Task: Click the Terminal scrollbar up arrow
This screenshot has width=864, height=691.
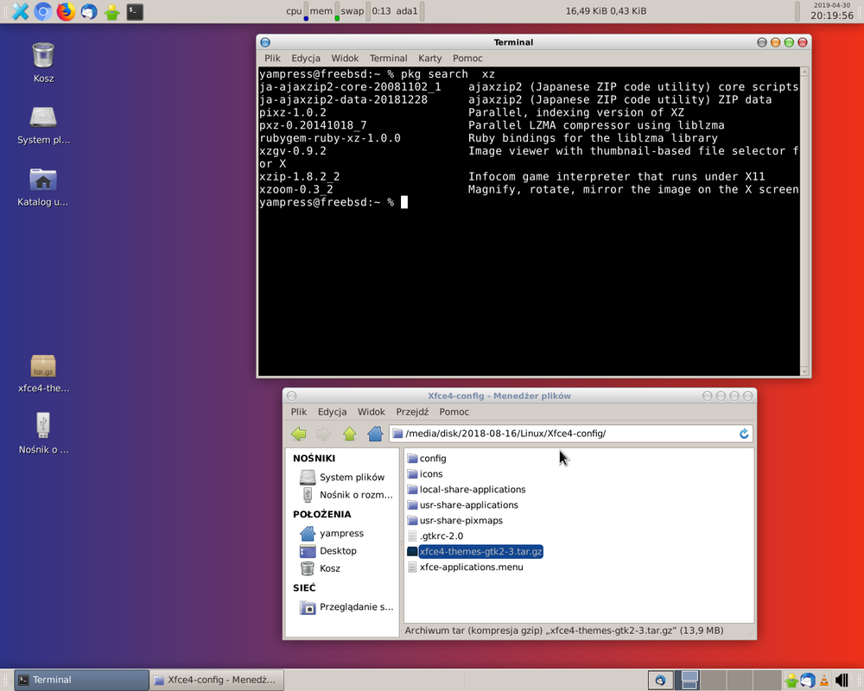Action: click(804, 72)
